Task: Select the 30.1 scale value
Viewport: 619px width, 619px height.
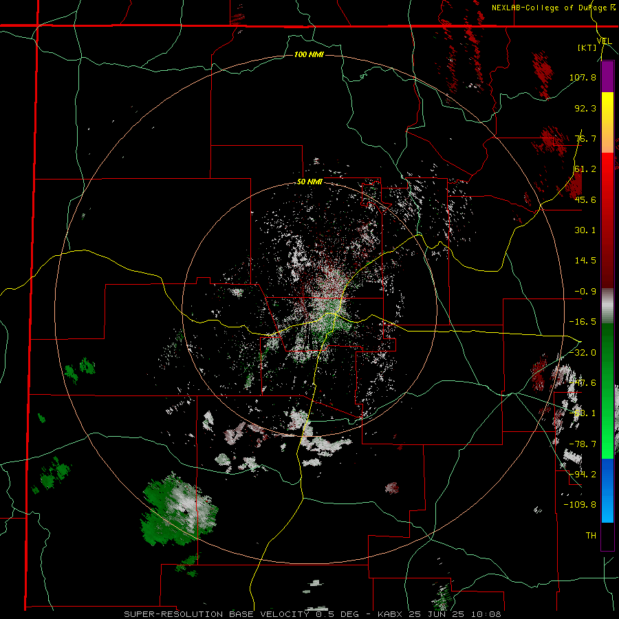Action: click(585, 230)
